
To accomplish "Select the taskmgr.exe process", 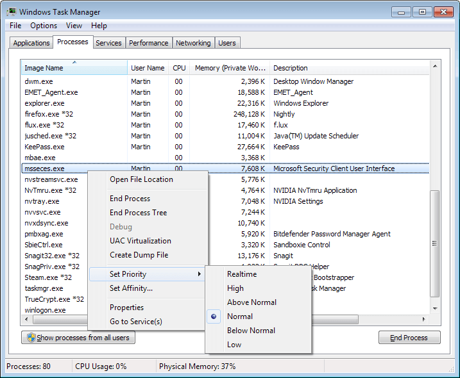I will tap(44, 288).
